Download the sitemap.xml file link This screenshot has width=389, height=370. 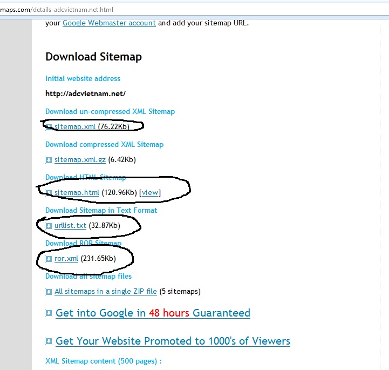(x=75, y=127)
